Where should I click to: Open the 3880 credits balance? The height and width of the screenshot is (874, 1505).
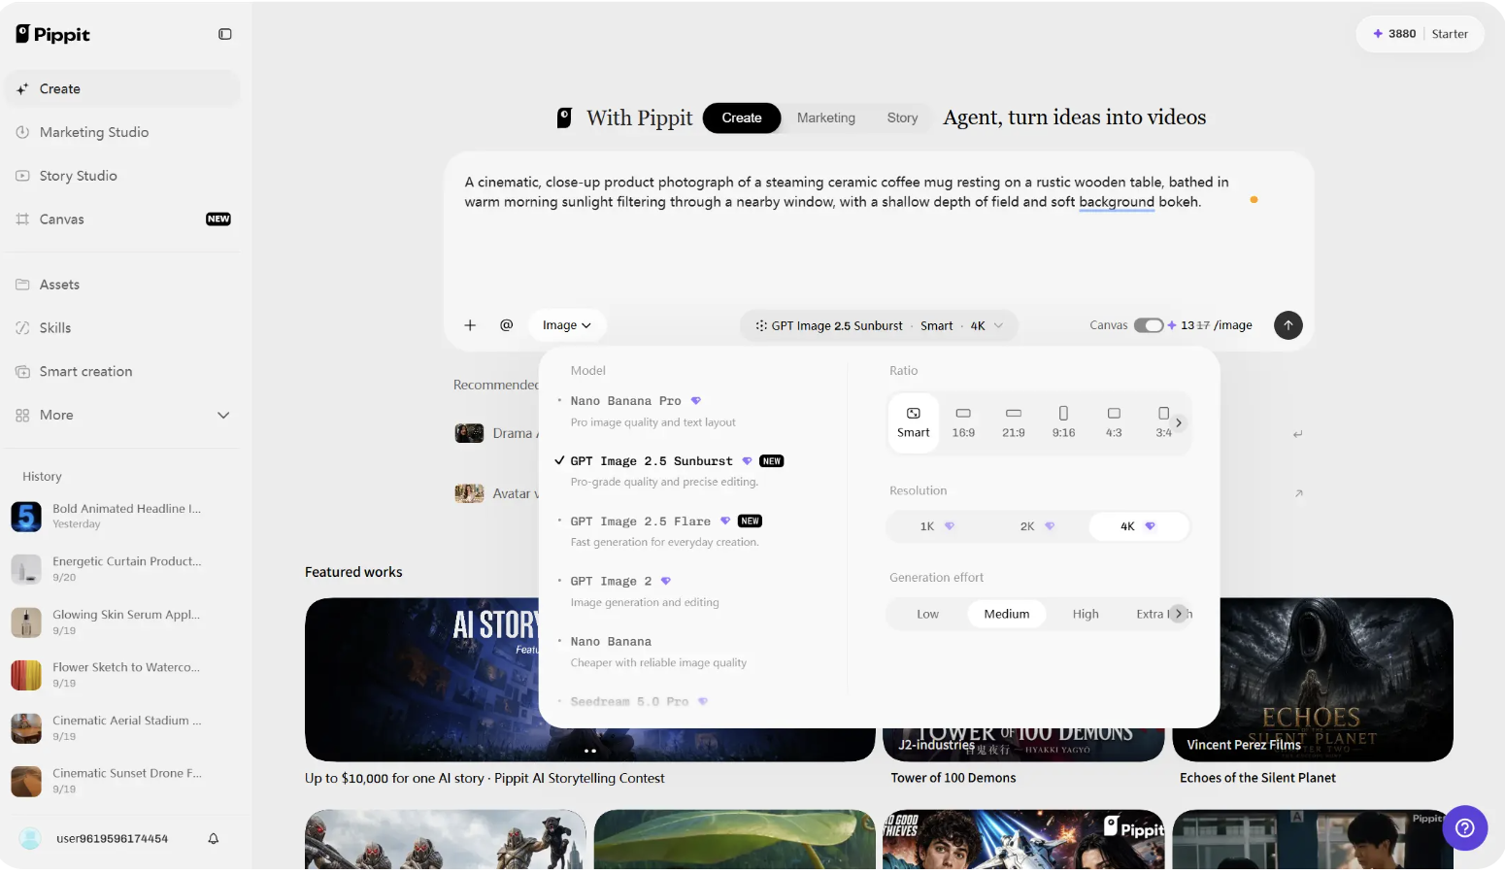point(1394,34)
